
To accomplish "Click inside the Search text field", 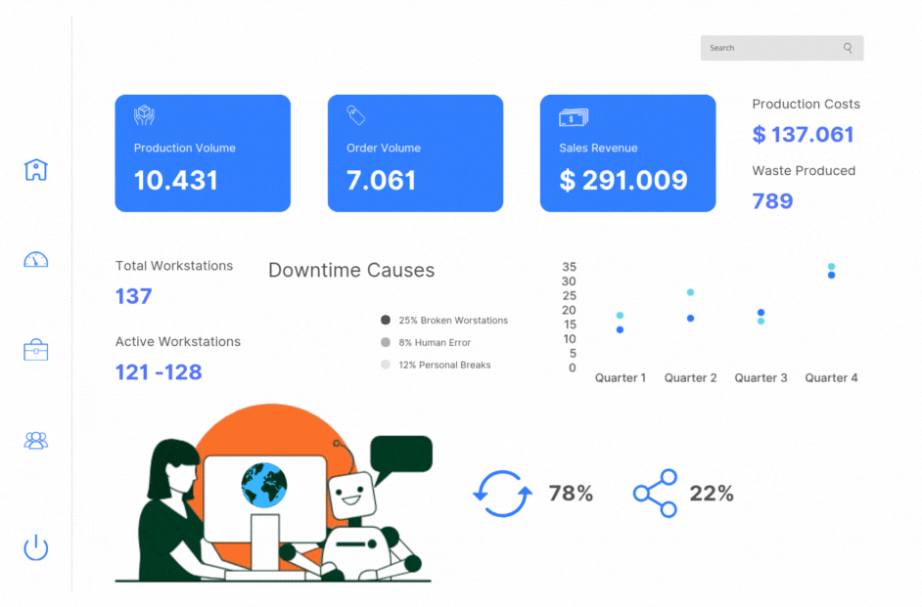I will click(768, 48).
